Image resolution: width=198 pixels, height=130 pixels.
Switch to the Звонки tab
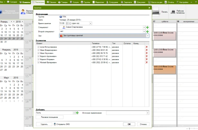point(51,2)
